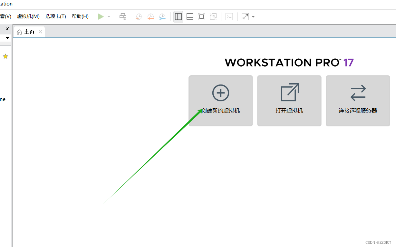Open the stretch options dropdown arrow
This screenshot has height=247, width=396.
tap(253, 16)
